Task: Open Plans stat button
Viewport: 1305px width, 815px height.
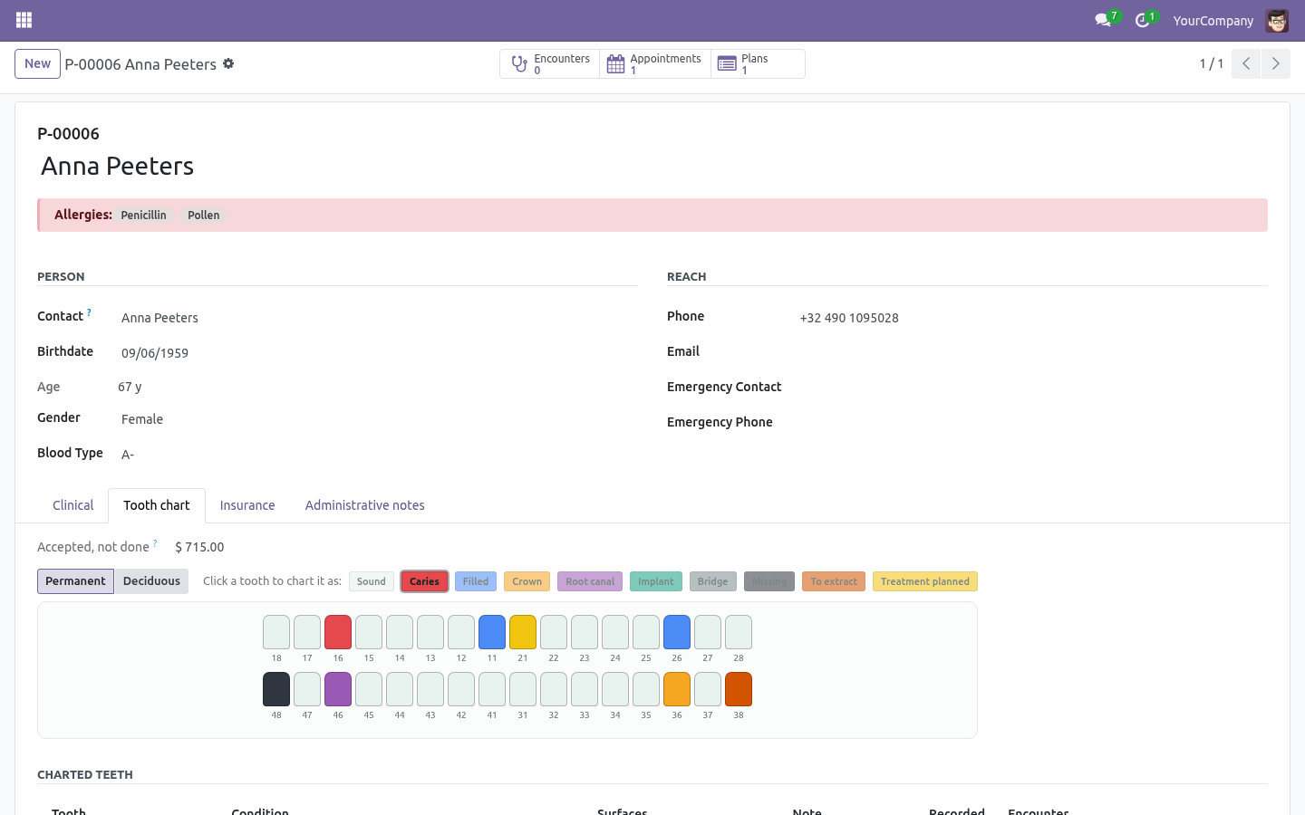Action: (758, 64)
